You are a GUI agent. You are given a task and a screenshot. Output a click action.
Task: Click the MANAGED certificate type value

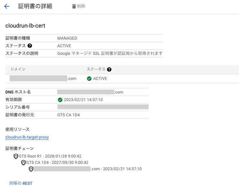click(x=67, y=38)
